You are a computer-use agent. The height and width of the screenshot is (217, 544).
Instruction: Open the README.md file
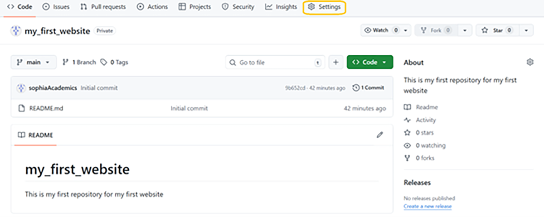coord(46,108)
